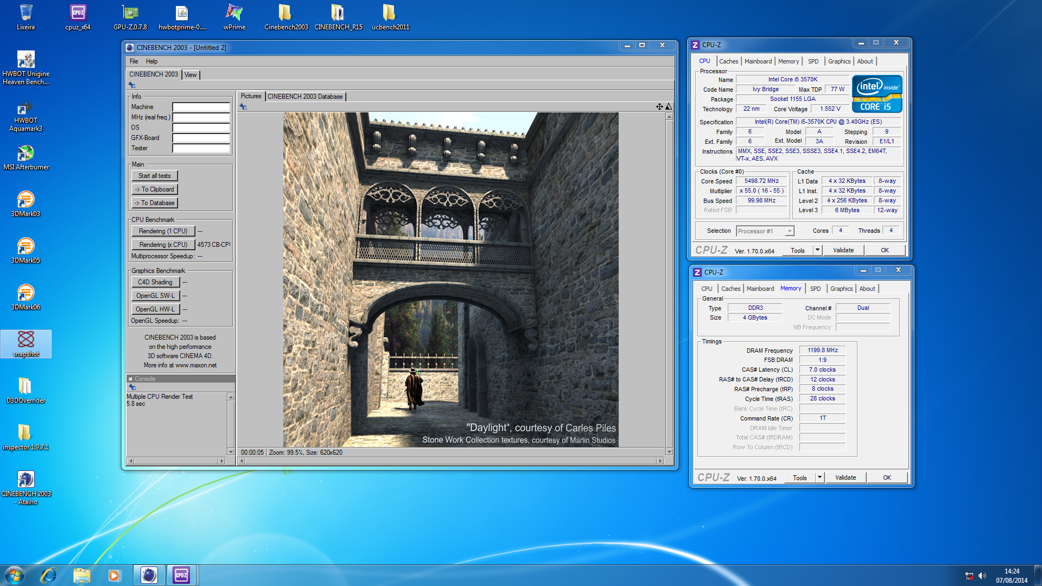This screenshot has width=1042, height=586.
Task: Click the image vertical scrollbar down arrow
Action: click(x=669, y=451)
